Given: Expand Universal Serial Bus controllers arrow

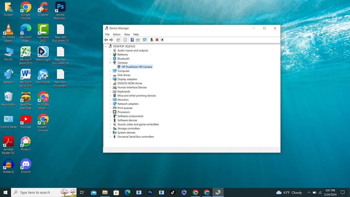Looking at the screenshot, I should tap(110, 137).
